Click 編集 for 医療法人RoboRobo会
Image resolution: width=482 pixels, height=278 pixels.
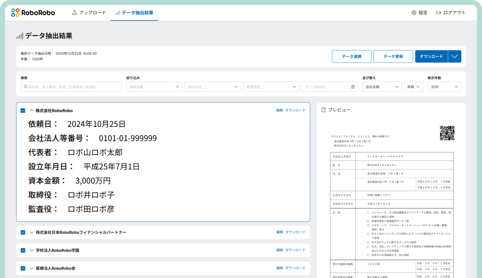280,268
